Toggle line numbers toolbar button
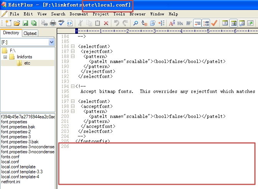The height and width of the screenshot is (189, 258). coord(206,23)
